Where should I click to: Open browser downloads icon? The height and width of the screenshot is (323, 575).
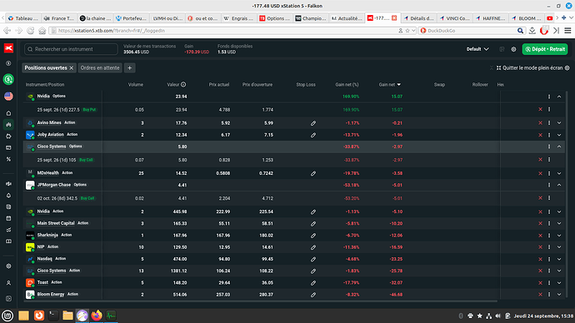coord(532,31)
